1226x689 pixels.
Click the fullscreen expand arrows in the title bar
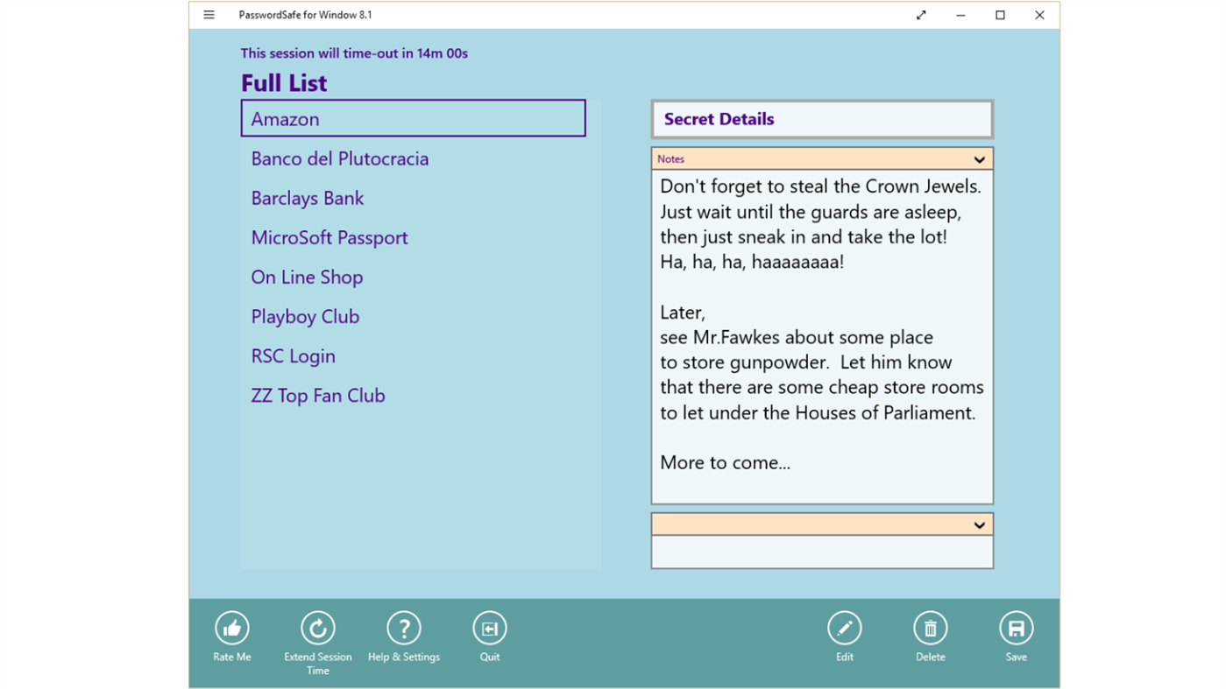pos(919,15)
